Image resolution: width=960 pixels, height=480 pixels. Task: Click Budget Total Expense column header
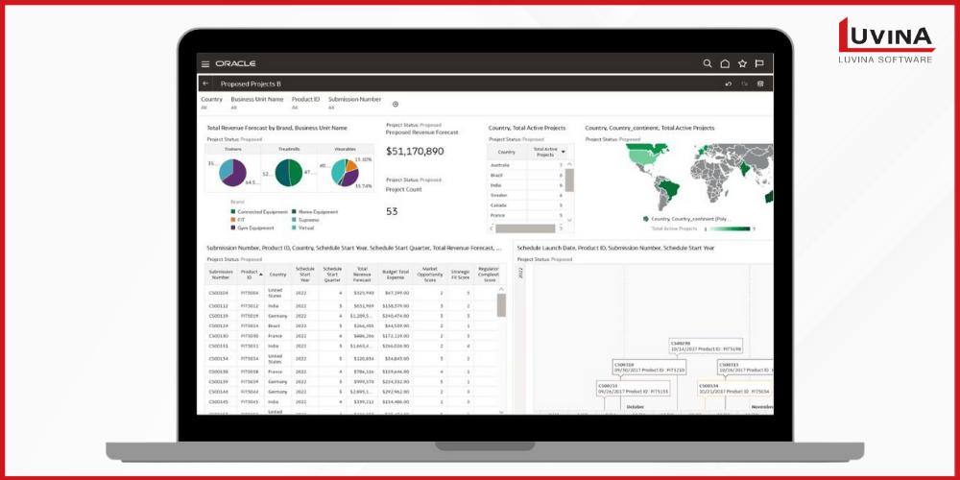tap(395, 275)
